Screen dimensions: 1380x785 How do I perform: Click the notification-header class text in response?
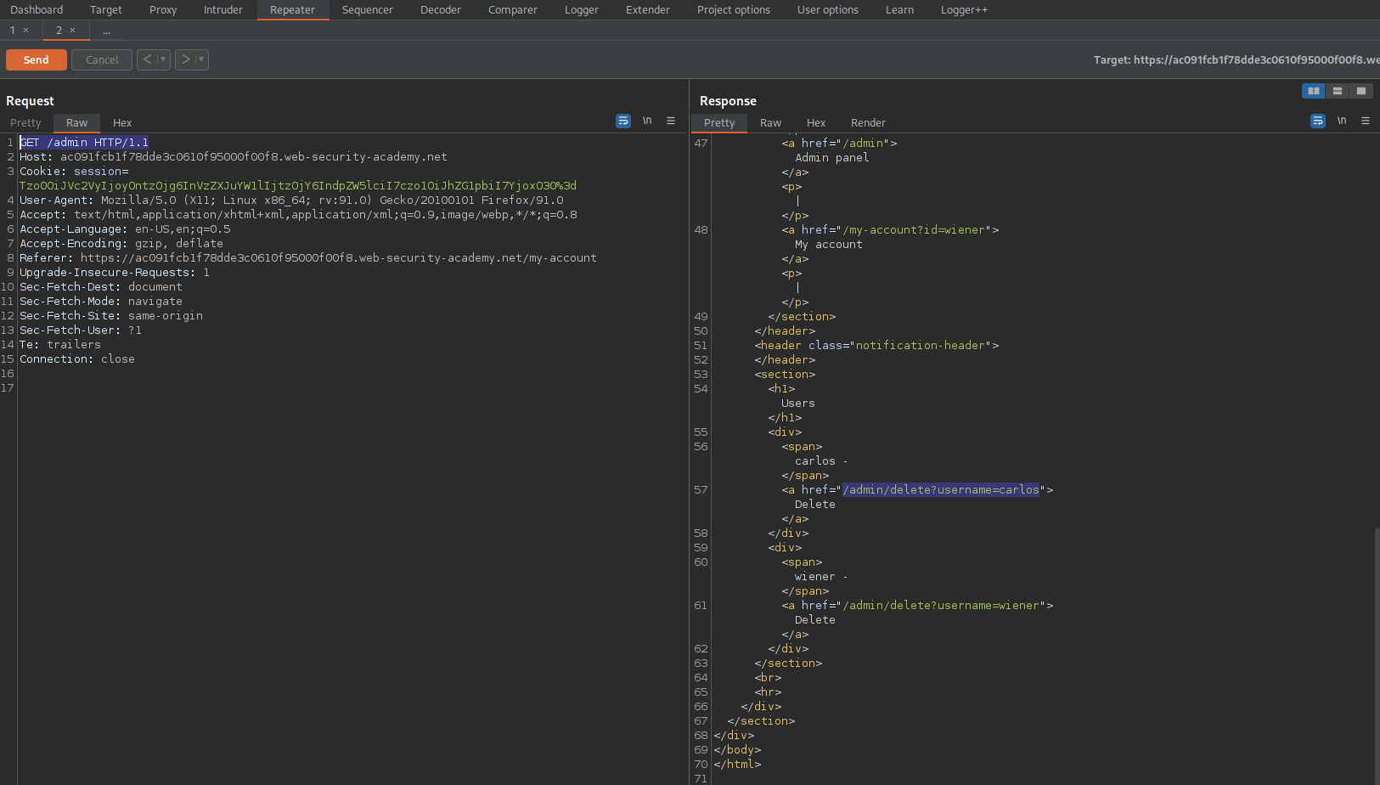(921, 346)
